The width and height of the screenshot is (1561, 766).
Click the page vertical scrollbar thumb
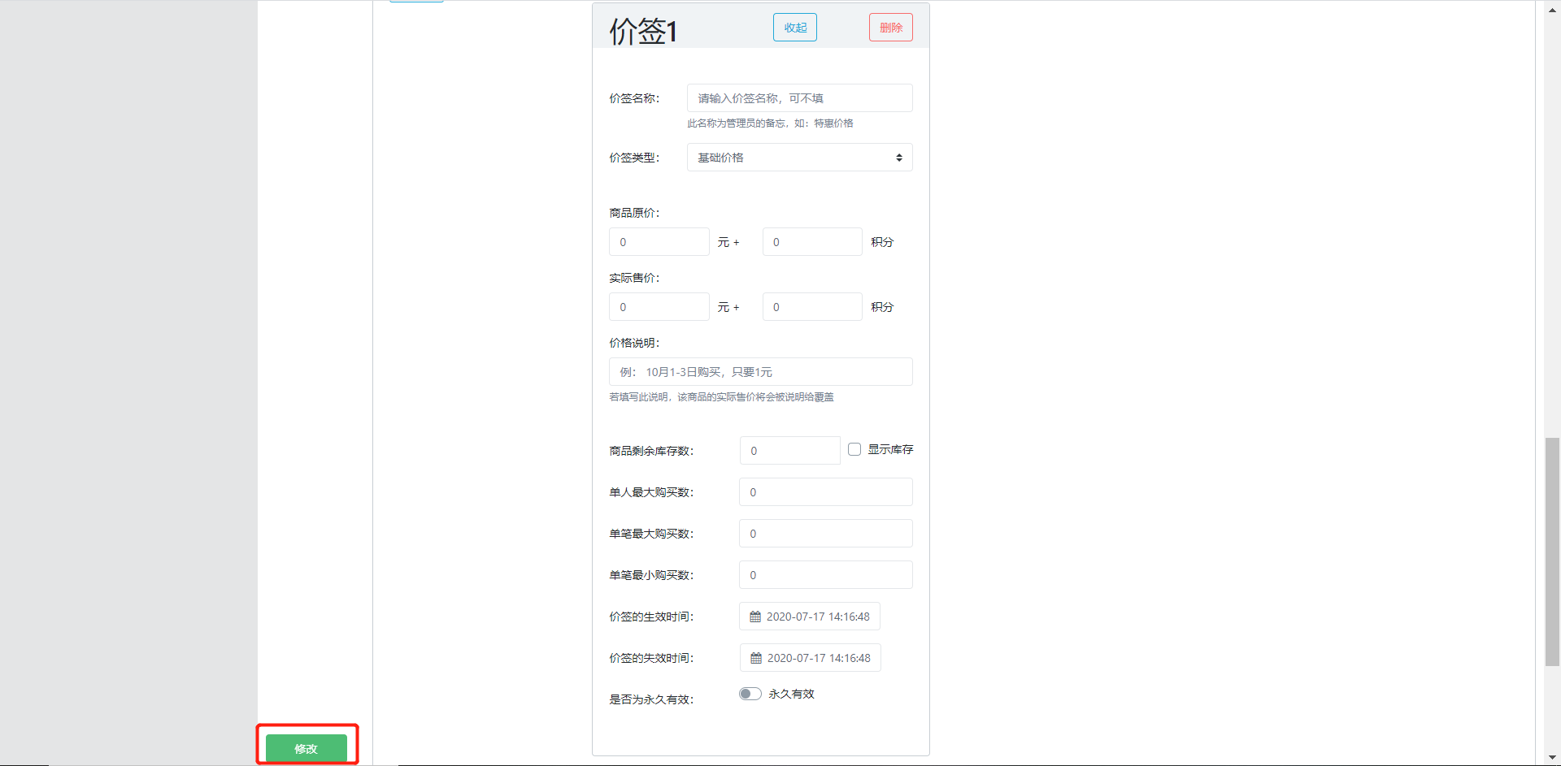click(1552, 552)
